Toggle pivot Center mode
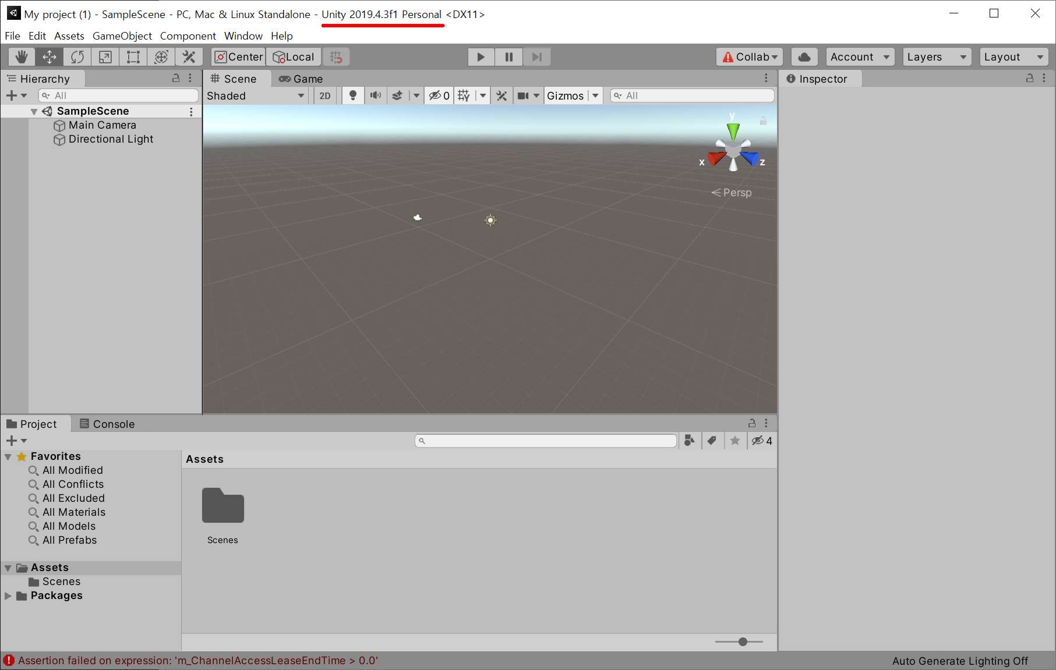 [238, 57]
